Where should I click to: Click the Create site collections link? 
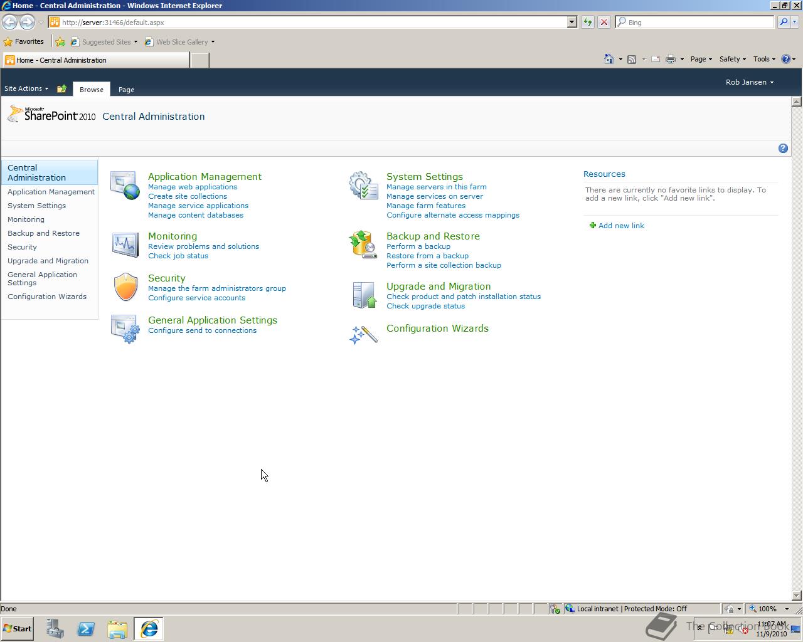188,196
